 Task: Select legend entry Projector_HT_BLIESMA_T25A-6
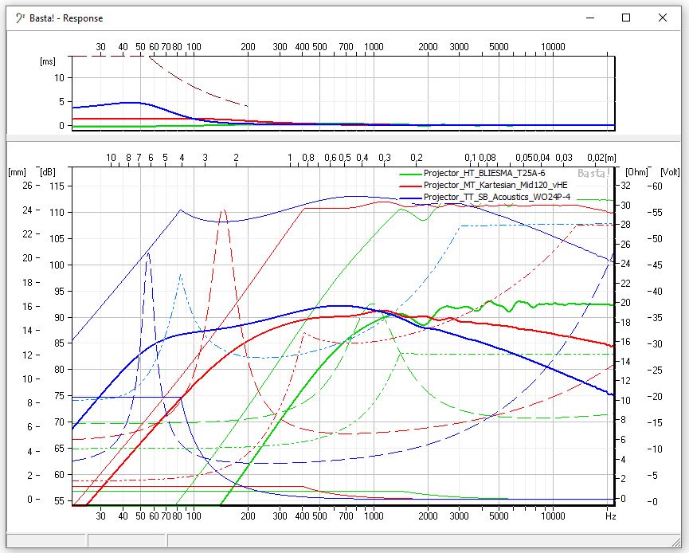[483, 173]
